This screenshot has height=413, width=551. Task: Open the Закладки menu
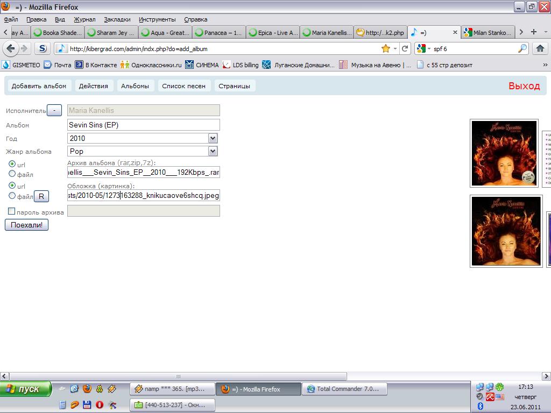click(x=117, y=19)
